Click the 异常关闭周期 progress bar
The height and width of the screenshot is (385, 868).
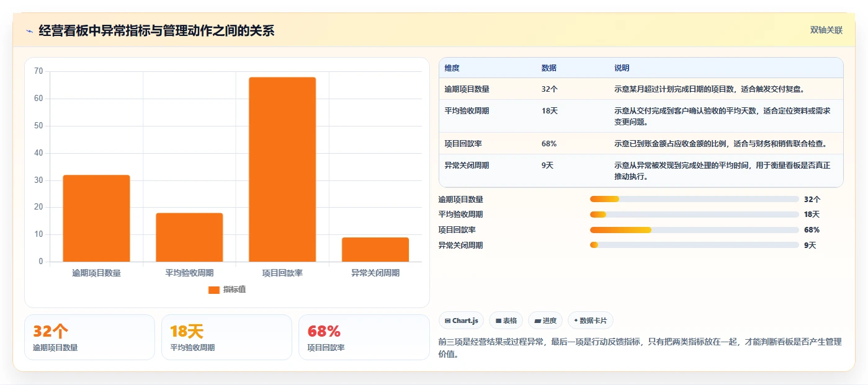click(x=694, y=245)
